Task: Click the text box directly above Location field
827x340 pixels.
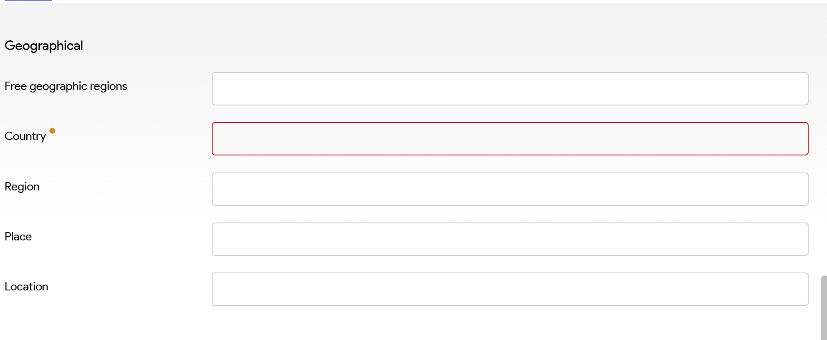Action: [x=510, y=239]
